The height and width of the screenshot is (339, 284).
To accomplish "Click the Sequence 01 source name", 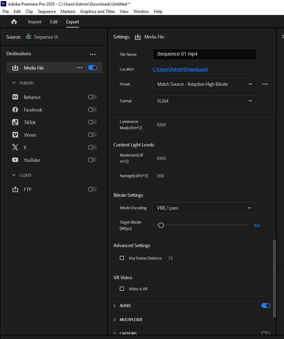I will (x=46, y=37).
